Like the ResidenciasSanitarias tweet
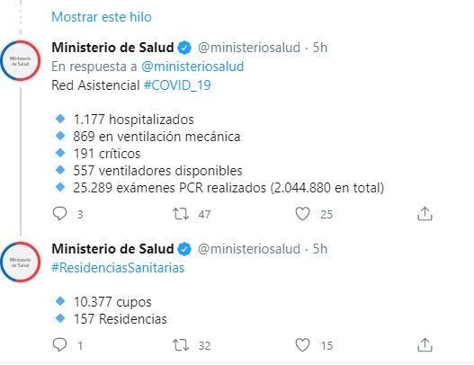 (x=302, y=344)
